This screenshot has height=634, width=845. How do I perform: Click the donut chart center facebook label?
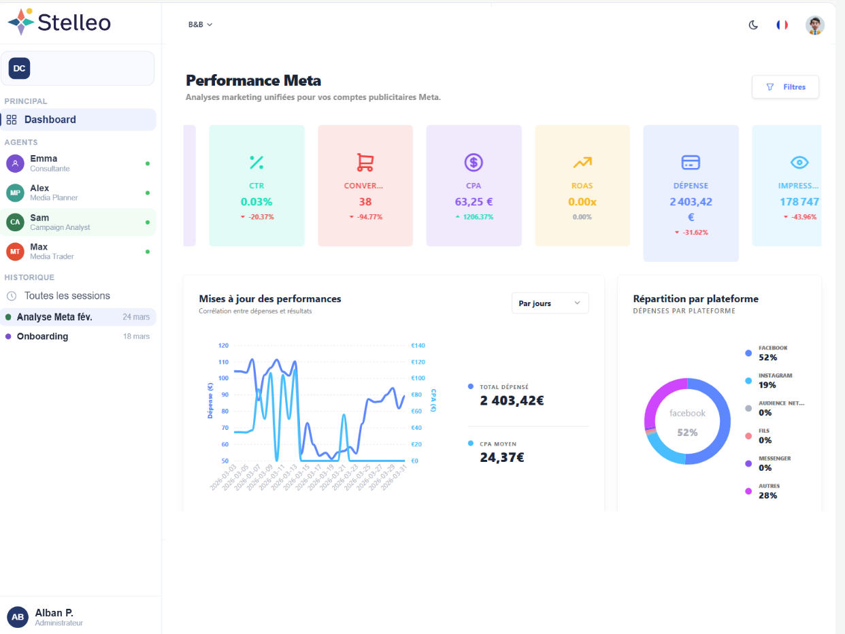click(687, 413)
